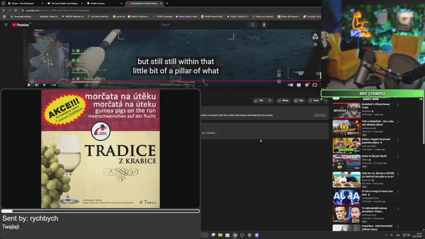Switch player to theater mode

pos(315,85)
